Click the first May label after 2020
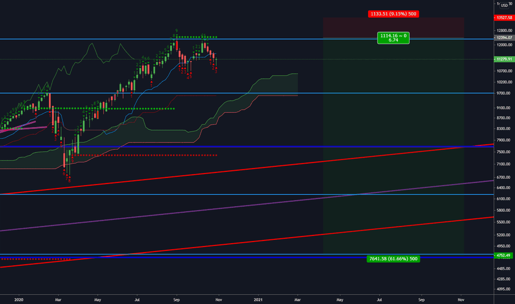The image size is (515, 304). pyautogui.click(x=98, y=300)
